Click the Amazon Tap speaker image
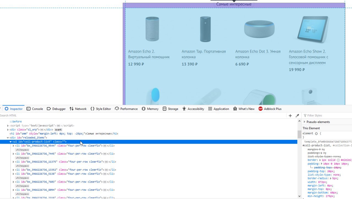The image size is (352, 199). tap(205, 29)
